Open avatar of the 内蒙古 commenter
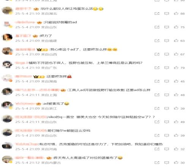This screenshot has width=190, height=167. 7,159
